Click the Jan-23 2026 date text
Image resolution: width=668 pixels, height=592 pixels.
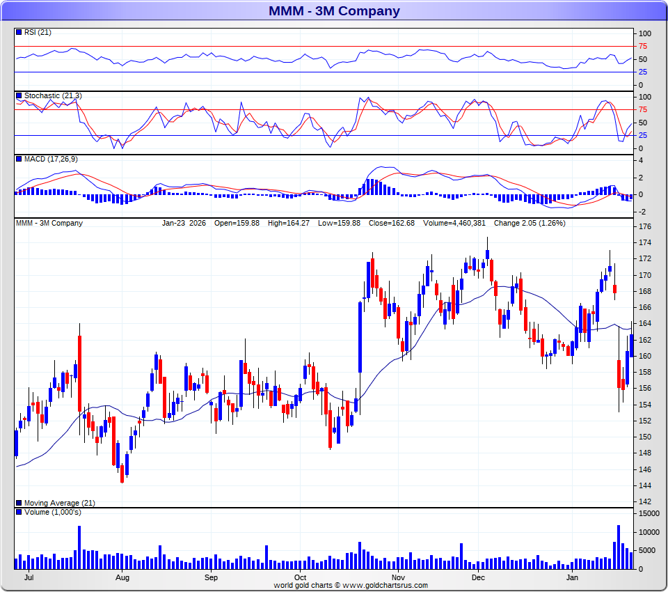[184, 223]
